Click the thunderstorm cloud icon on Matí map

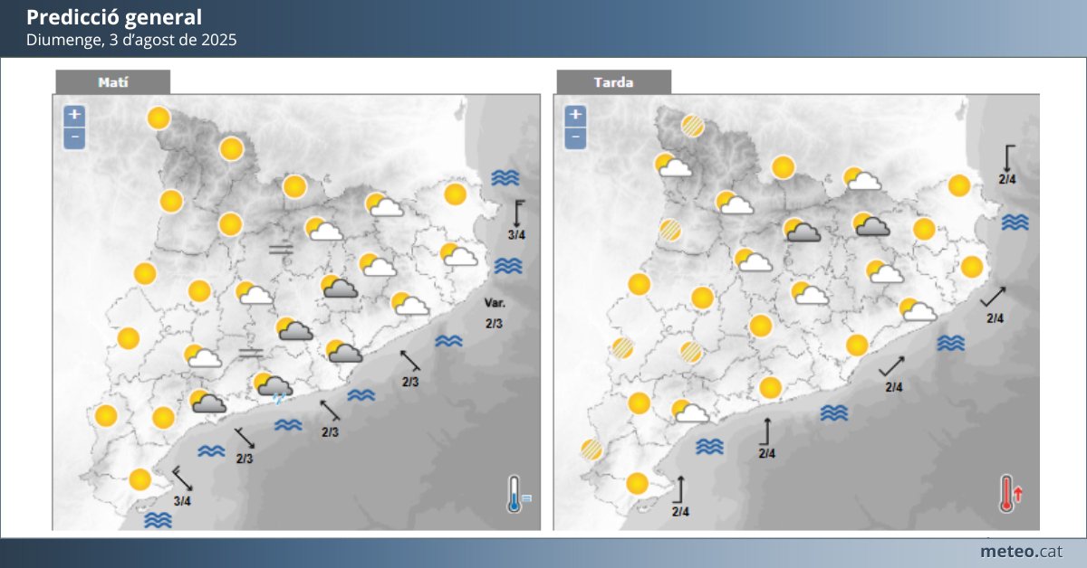point(272,388)
